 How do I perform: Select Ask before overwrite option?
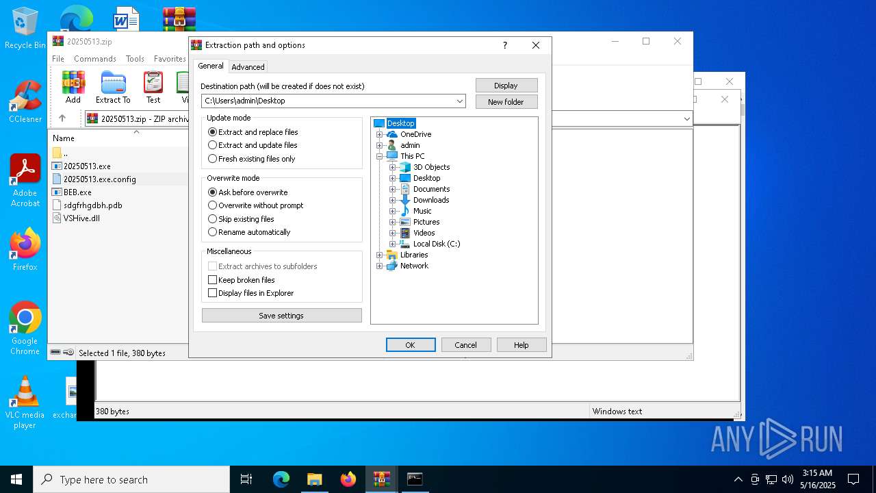tap(248, 192)
